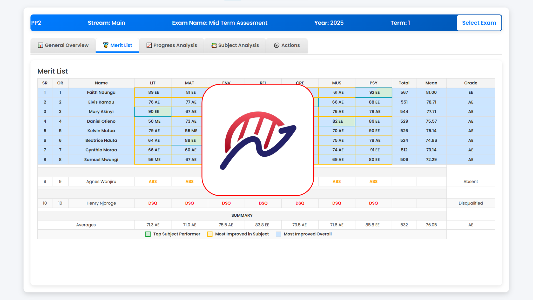
Task: Click the DSQ cell in Henry Njoroge's LIT column
Action: 153,203
